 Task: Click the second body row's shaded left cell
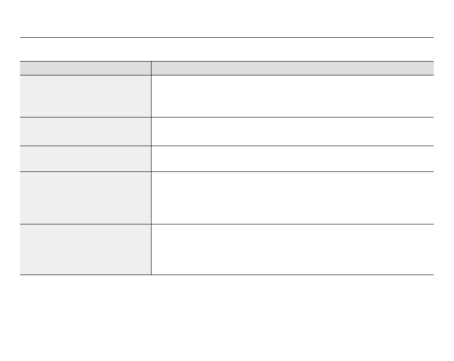(86, 132)
